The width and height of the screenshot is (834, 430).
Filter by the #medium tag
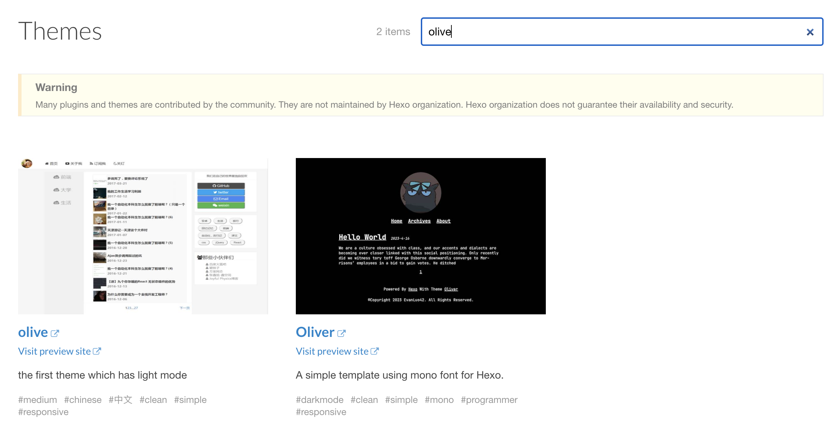pyautogui.click(x=37, y=400)
